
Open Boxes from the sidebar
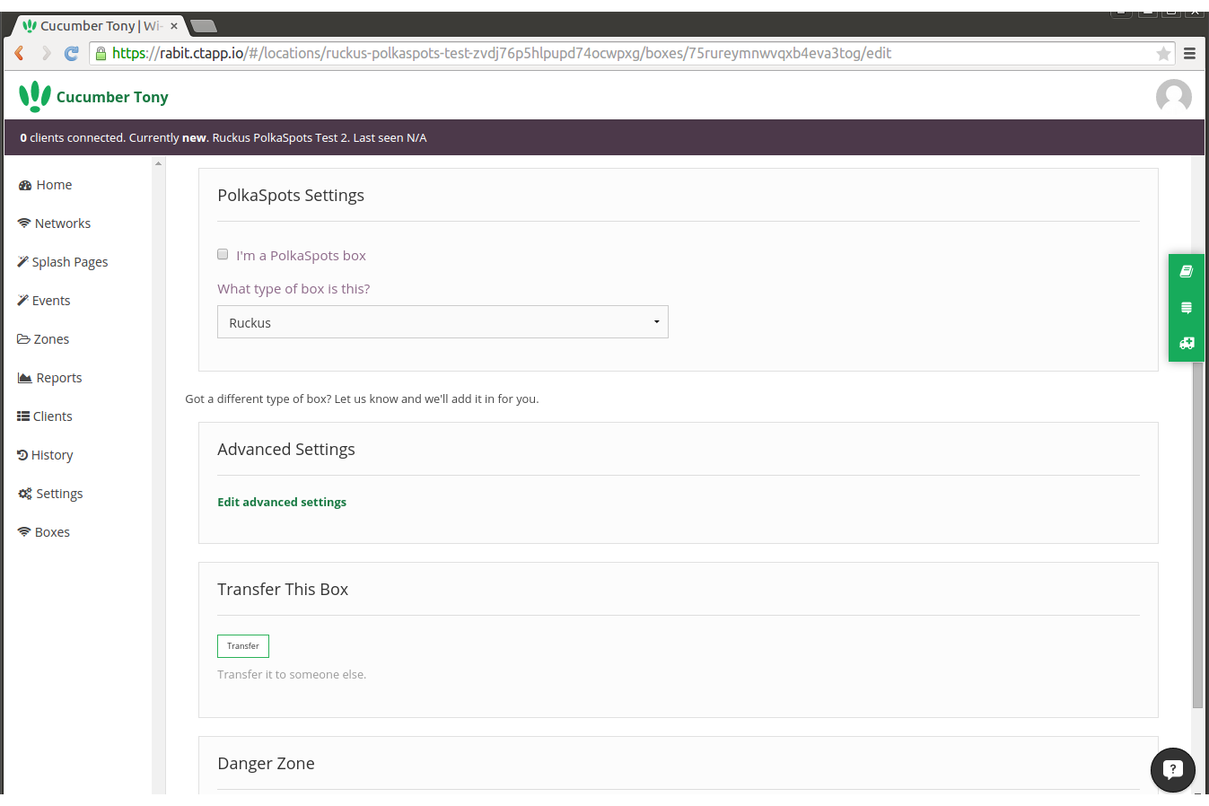(x=52, y=532)
